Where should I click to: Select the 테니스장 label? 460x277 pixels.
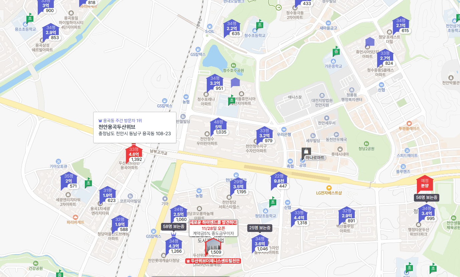coord(295,97)
